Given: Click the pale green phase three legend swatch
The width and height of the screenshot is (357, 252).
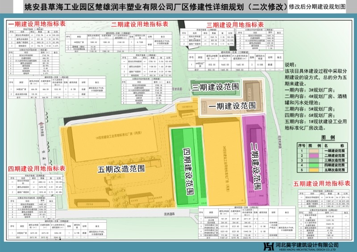Looking at the screenshot, I should point(314,160).
